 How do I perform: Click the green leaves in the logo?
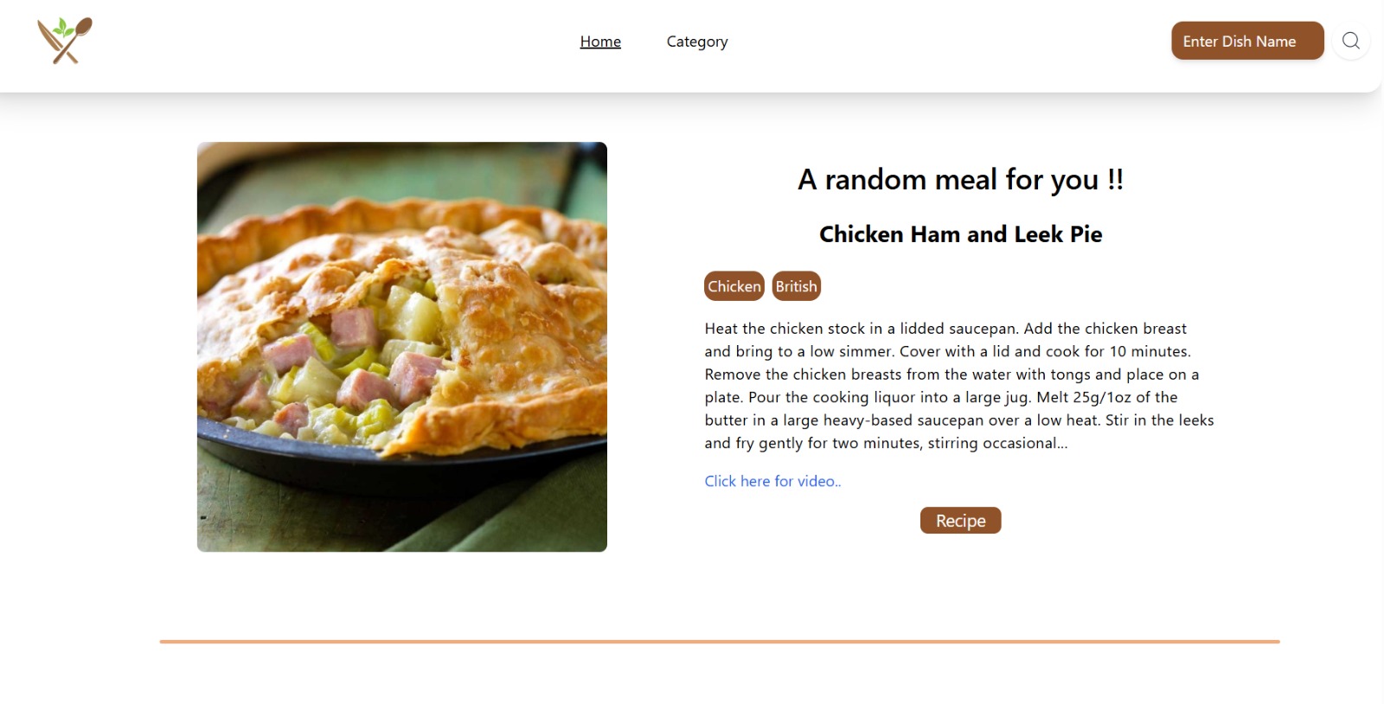(61, 27)
